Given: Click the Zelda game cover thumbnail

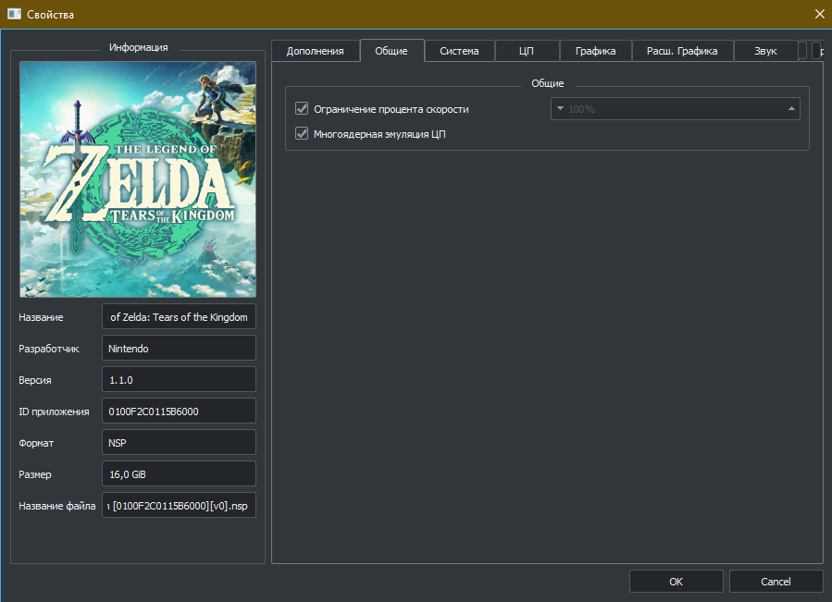Looking at the screenshot, I should tap(138, 179).
